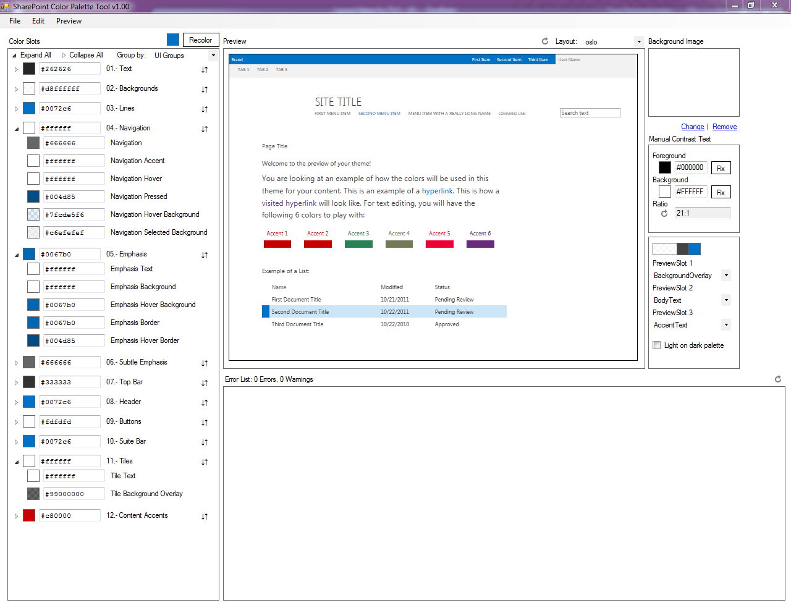Recalculate the contrast Ratio

click(664, 213)
